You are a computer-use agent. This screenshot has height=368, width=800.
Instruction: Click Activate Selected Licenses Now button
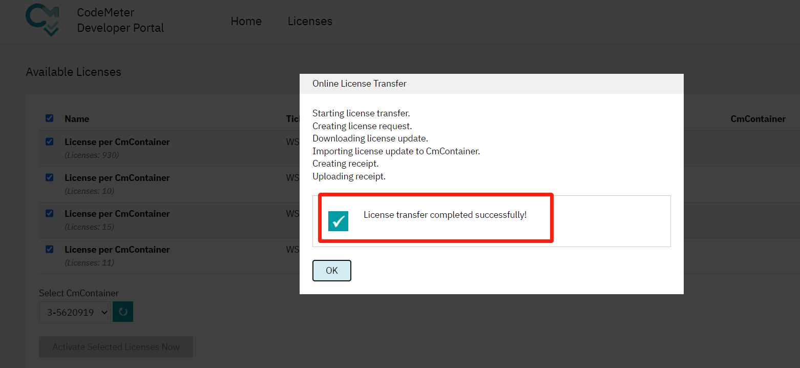116,347
